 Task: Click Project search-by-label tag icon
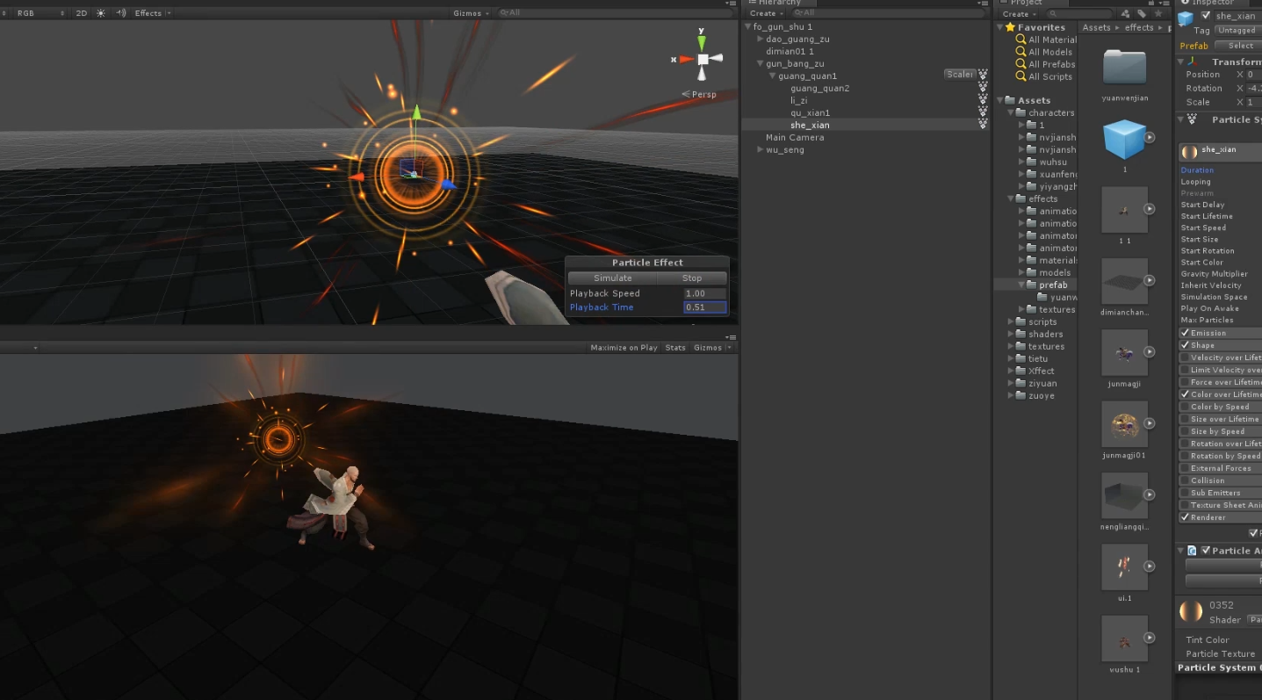pyautogui.click(x=1142, y=13)
